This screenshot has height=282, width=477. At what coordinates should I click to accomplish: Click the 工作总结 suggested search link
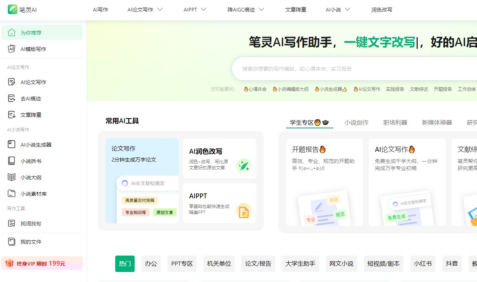(467, 89)
